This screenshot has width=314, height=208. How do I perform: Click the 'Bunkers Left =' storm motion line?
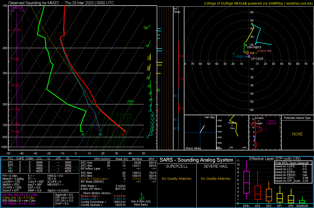tap(103, 199)
